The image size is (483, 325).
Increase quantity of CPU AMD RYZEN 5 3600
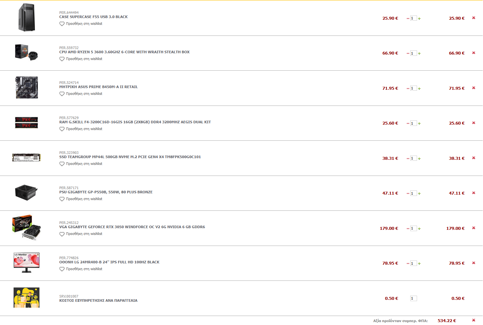pyautogui.click(x=419, y=53)
